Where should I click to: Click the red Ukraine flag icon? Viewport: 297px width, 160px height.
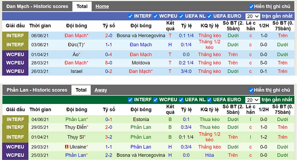67,147
